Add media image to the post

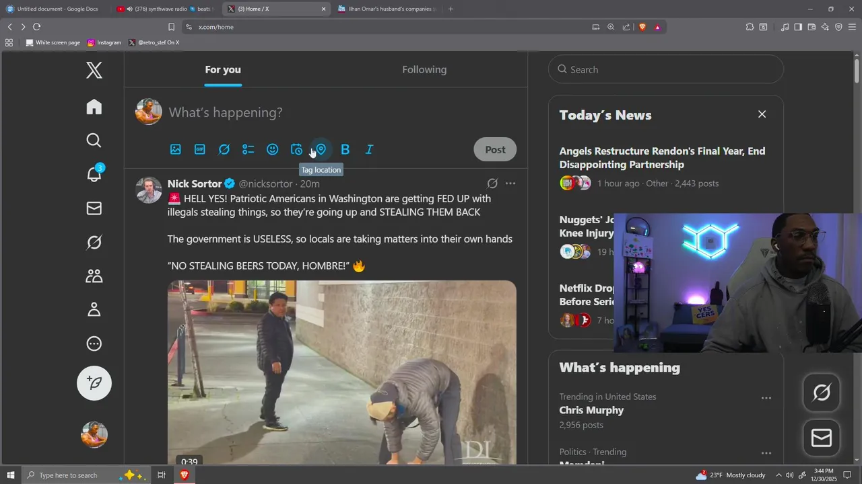click(176, 149)
